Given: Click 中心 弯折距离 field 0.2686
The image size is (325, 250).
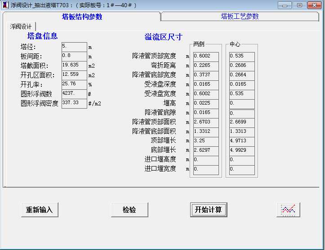Looking at the screenshot, I should point(242,66).
